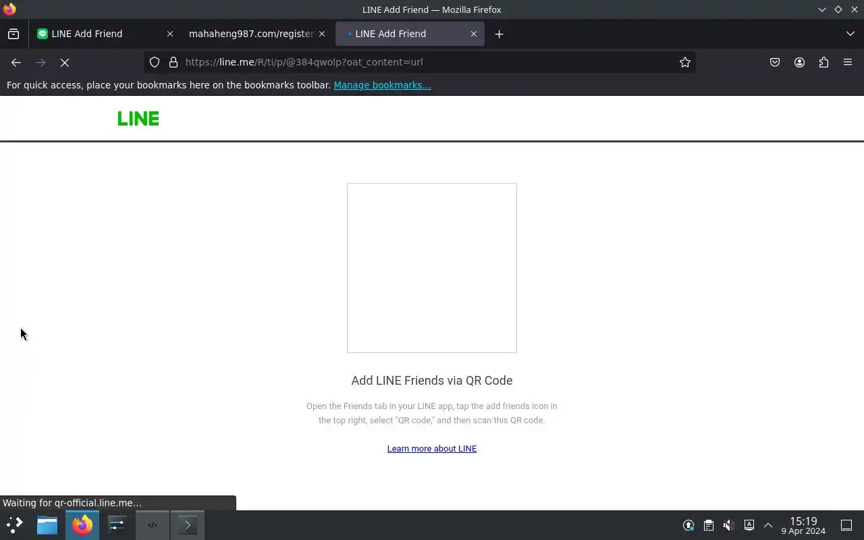Open the clipboard tray icon
The image size is (864, 540).
(x=708, y=525)
